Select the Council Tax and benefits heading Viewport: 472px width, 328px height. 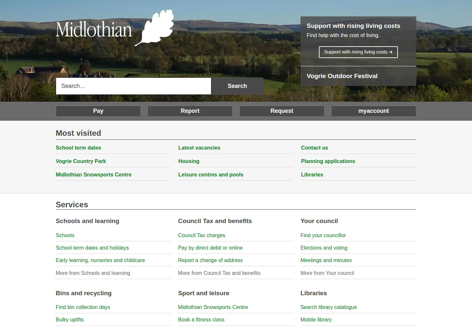215,221
